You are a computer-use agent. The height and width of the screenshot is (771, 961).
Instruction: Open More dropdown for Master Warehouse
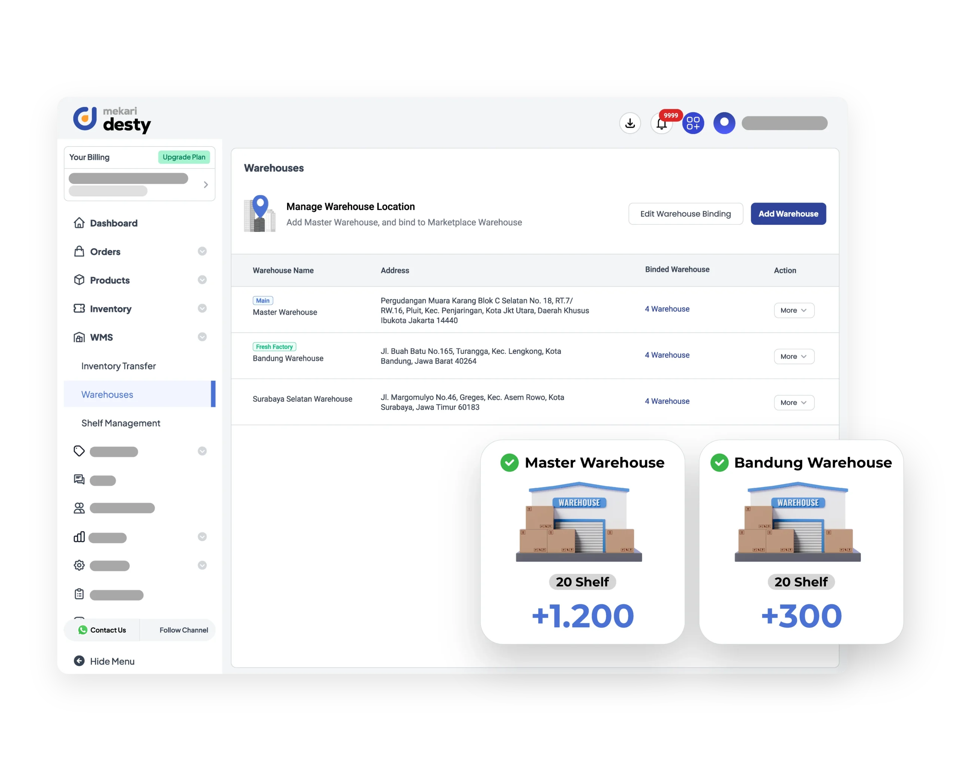click(794, 310)
